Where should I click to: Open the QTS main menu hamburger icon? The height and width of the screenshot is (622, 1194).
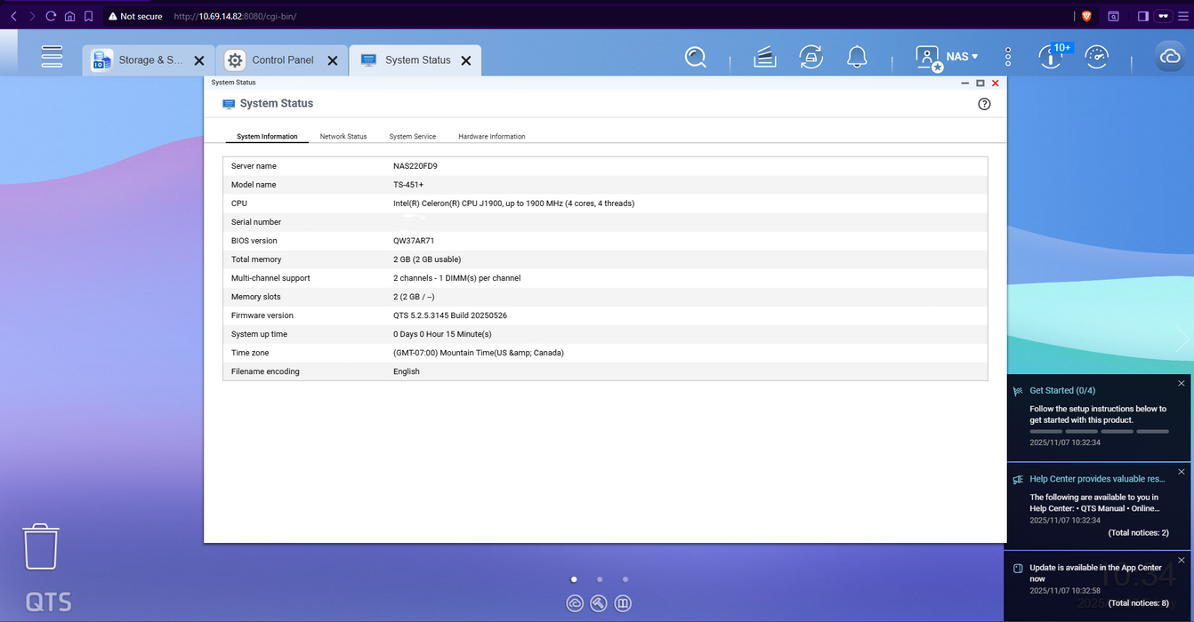[x=52, y=57]
